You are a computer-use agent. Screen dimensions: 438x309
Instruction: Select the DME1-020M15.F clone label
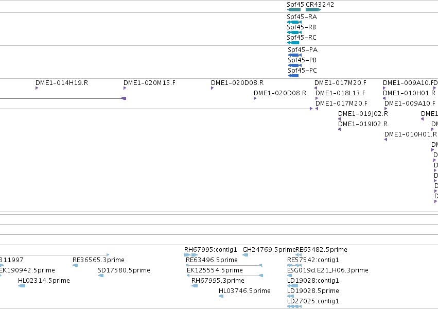pyautogui.click(x=149, y=83)
